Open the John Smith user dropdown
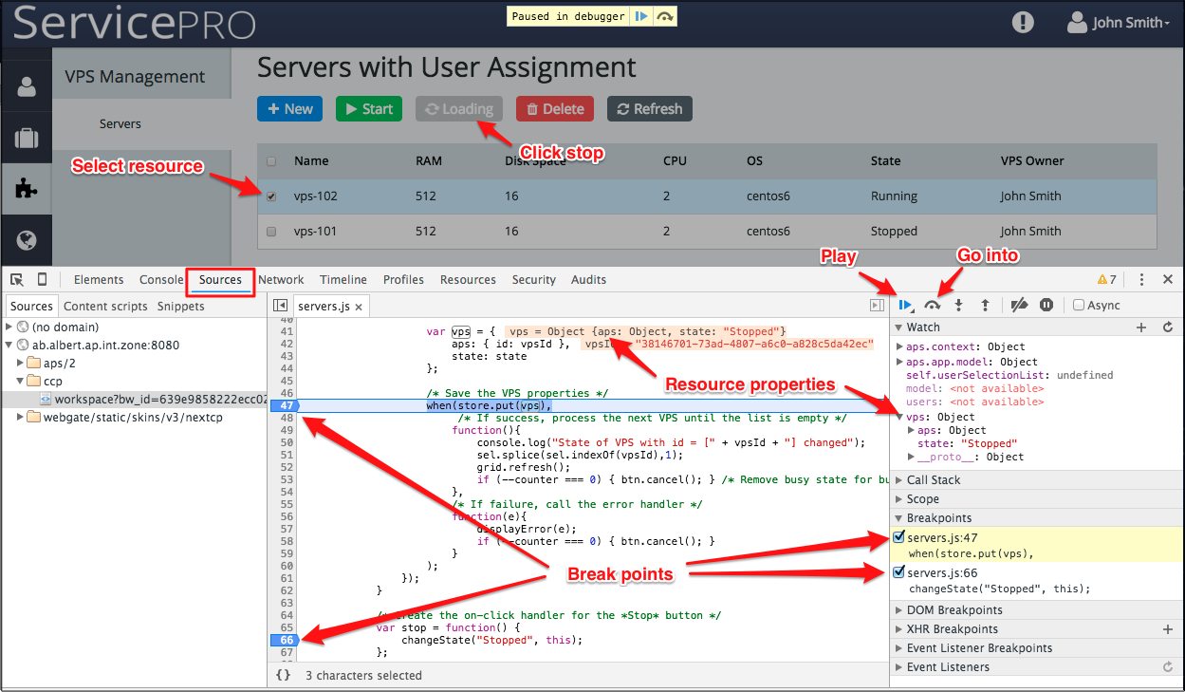The height and width of the screenshot is (692, 1185). pos(1120,23)
